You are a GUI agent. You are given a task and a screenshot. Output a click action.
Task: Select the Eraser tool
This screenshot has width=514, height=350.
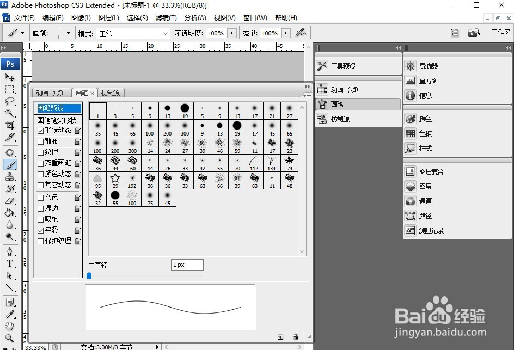pyautogui.click(x=9, y=200)
